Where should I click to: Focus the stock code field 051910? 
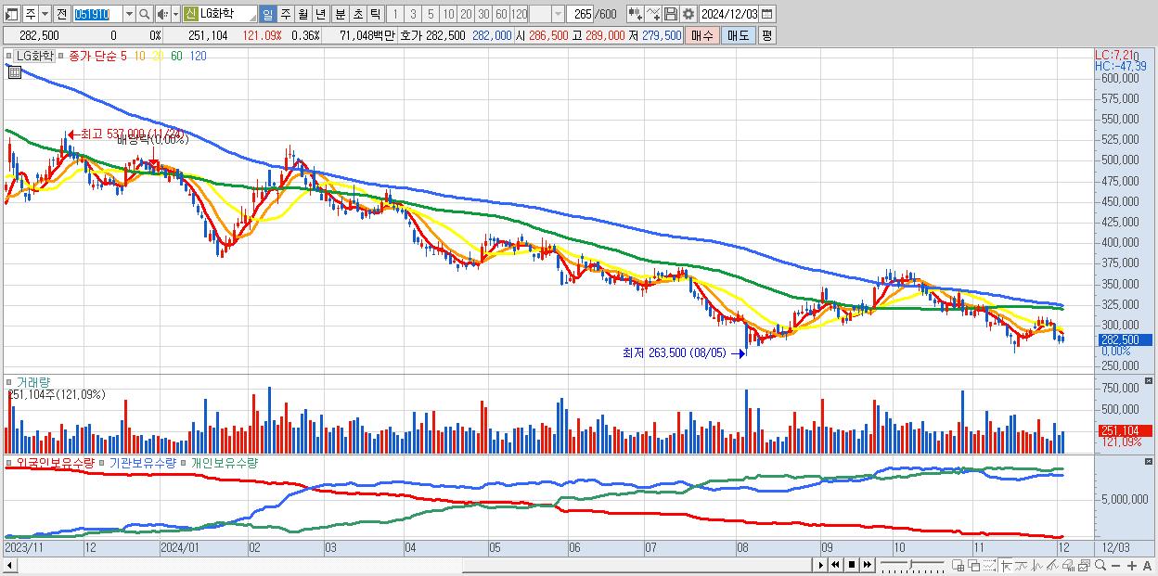[x=97, y=14]
